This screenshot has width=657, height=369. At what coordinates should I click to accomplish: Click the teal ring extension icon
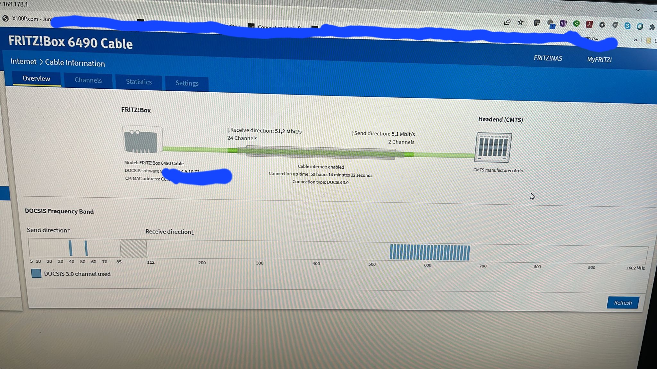tap(640, 26)
